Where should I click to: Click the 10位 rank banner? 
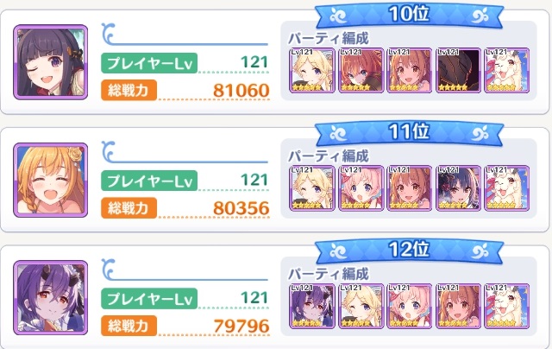(x=409, y=16)
